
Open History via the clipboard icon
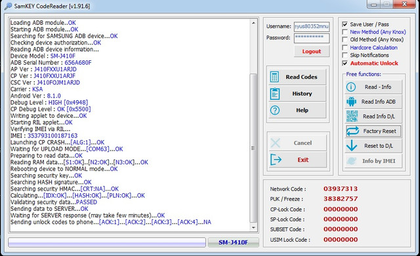pyautogui.click(x=275, y=94)
